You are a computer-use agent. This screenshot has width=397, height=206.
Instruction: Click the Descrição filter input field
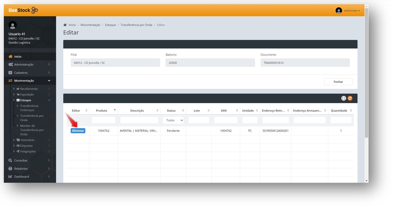click(139, 120)
